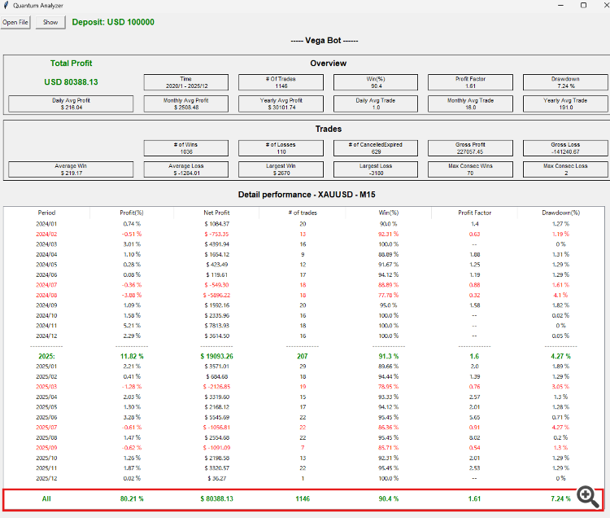Click the Profit Factor 1.61 overview box
This screenshot has height=518, width=610.
tap(470, 82)
